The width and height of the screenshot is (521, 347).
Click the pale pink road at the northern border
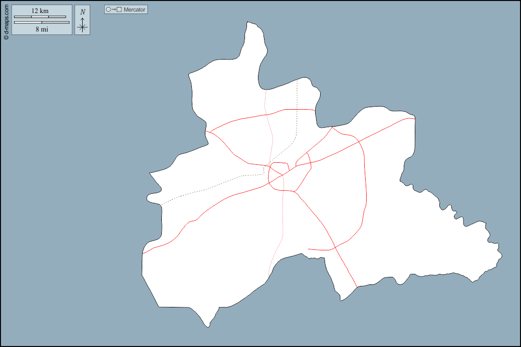(265, 90)
